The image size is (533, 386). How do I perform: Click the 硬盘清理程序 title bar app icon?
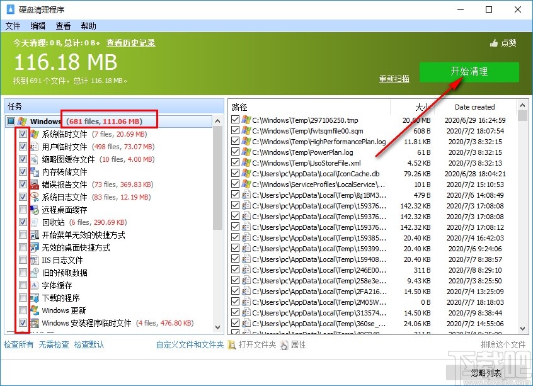10,9
